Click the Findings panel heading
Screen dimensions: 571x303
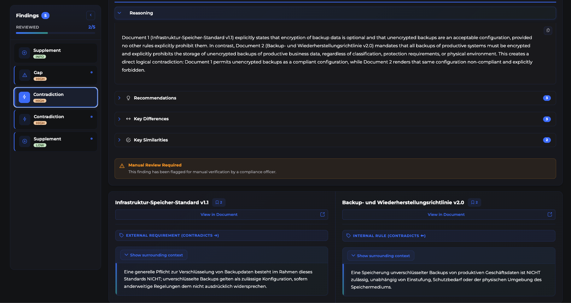pyautogui.click(x=27, y=16)
